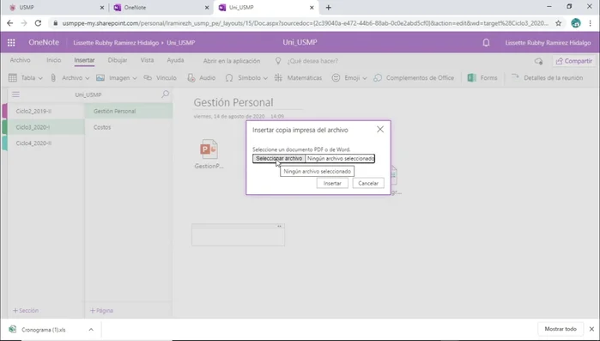The height and width of the screenshot is (341, 600).
Task: Click the Archivo paperclip icon
Action: [x=53, y=77]
